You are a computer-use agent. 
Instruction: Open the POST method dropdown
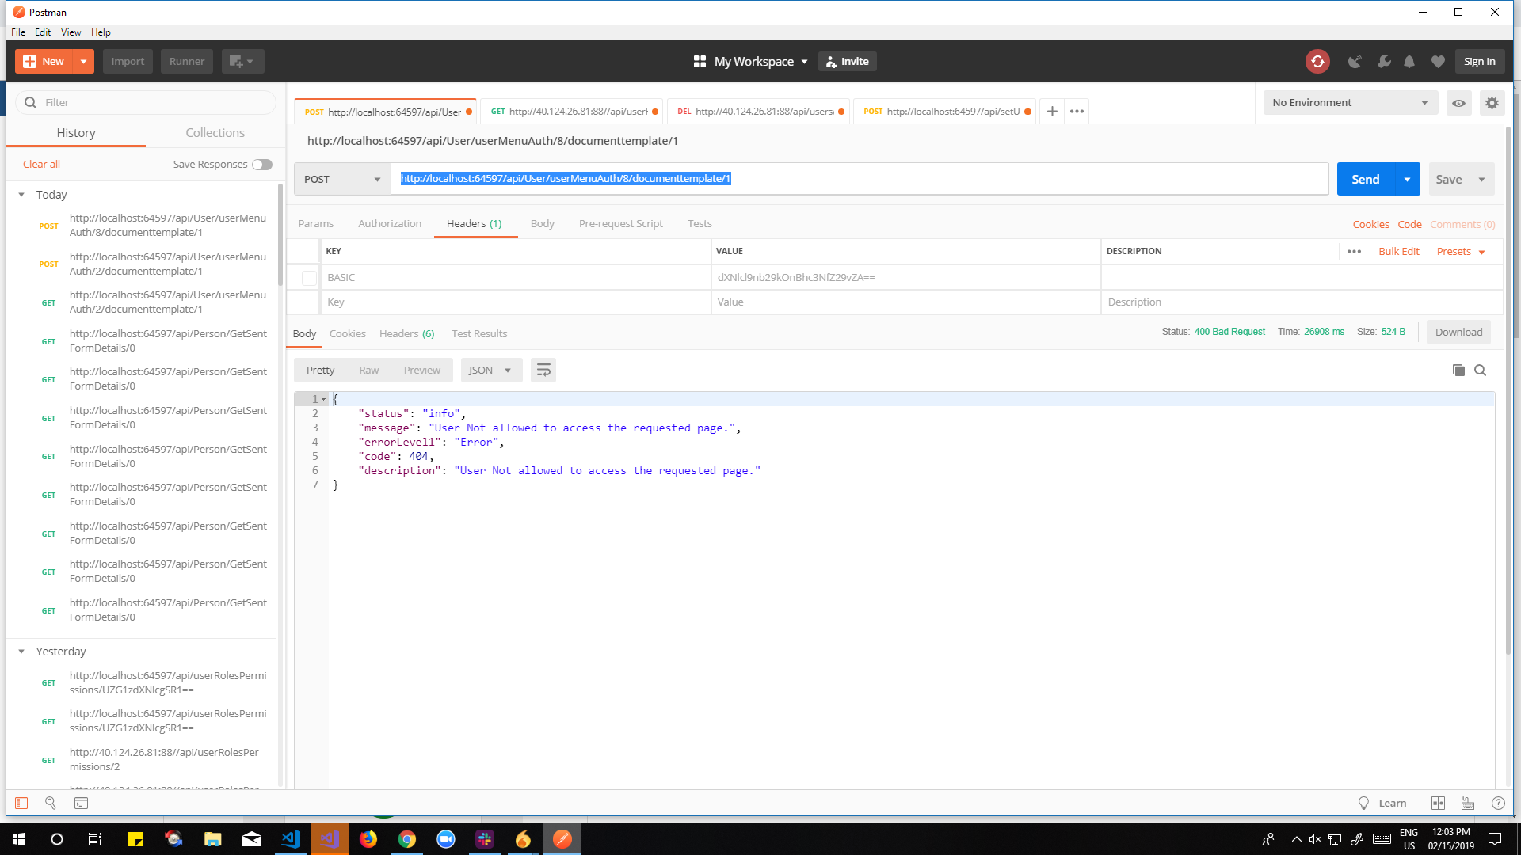[342, 180]
